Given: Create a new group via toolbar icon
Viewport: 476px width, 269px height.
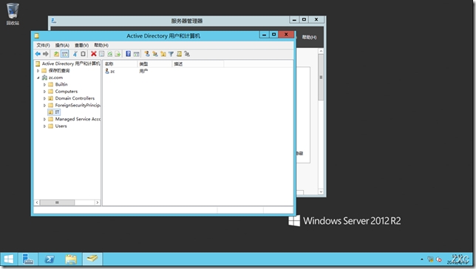Looking at the screenshot, I should click(x=155, y=54).
